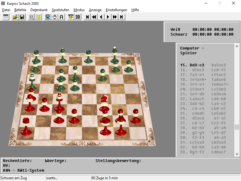Click the new game board icon
The height and width of the screenshot is (181, 241).
pyautogui.click(x=6, y=17)
